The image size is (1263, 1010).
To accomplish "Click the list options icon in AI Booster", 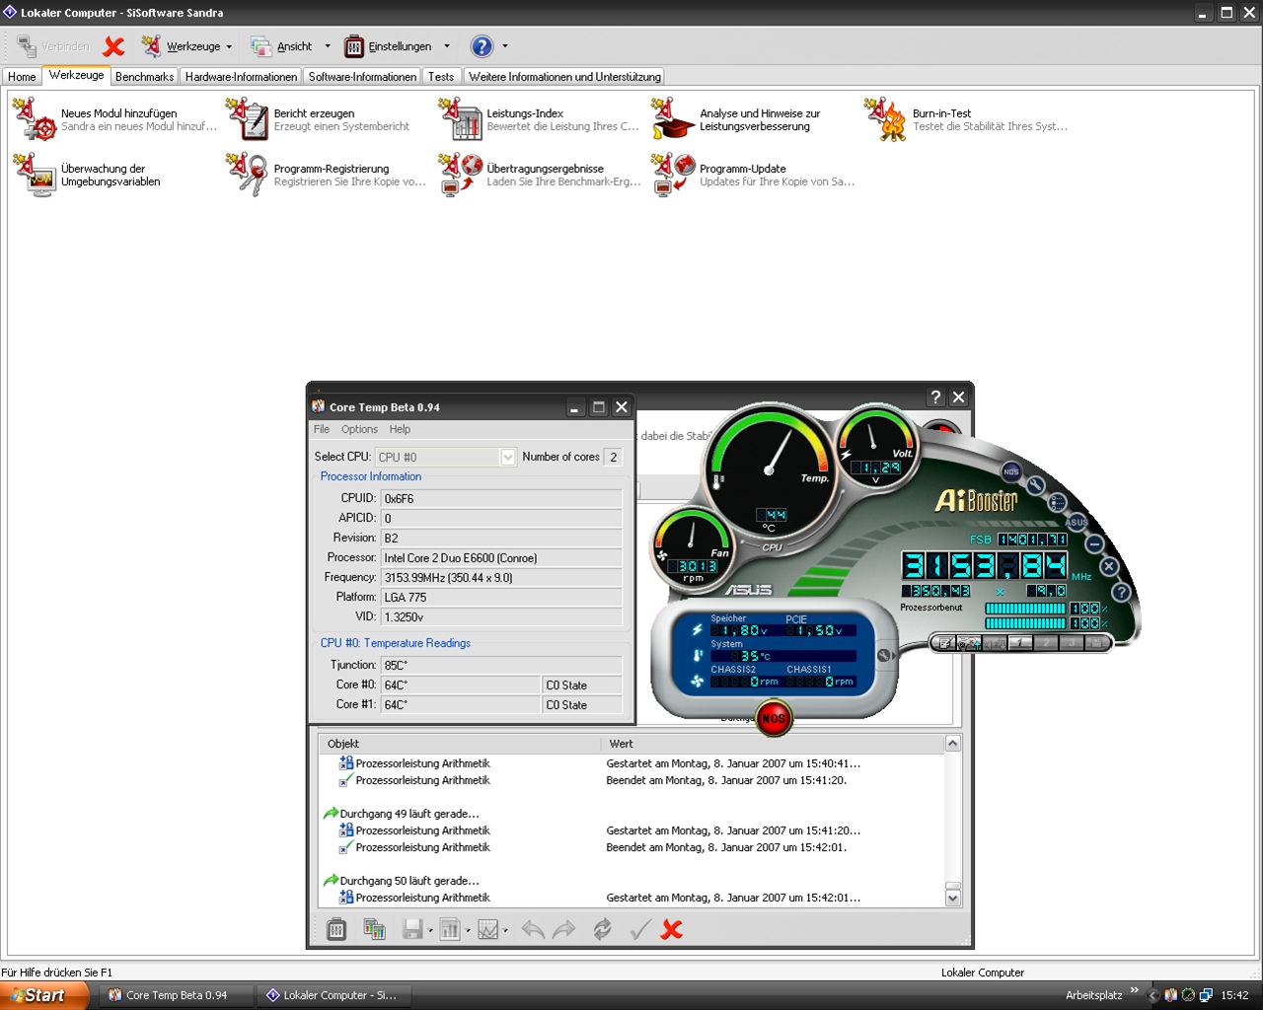I will pos(1057,502).
